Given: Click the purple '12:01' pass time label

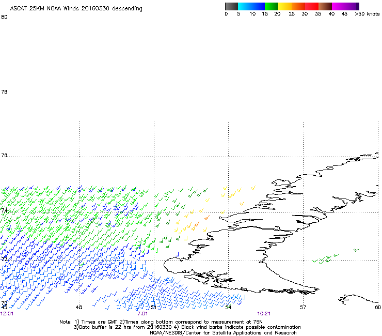Looking at the screenshot, I should click(x=7, y=314).
